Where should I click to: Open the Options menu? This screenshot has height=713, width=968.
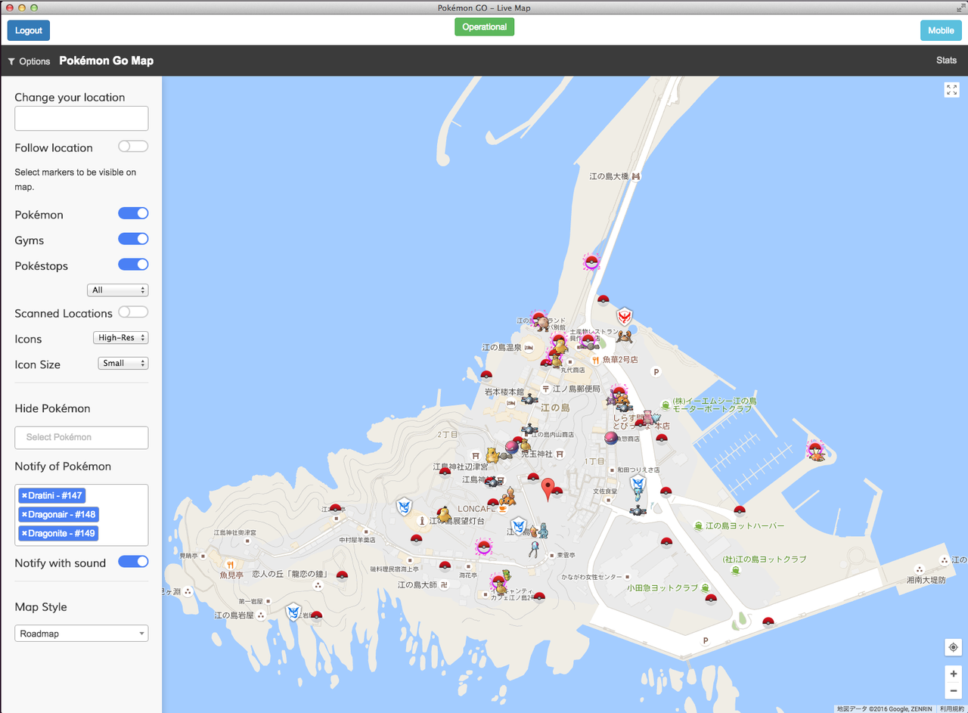[x=29, y=61]
